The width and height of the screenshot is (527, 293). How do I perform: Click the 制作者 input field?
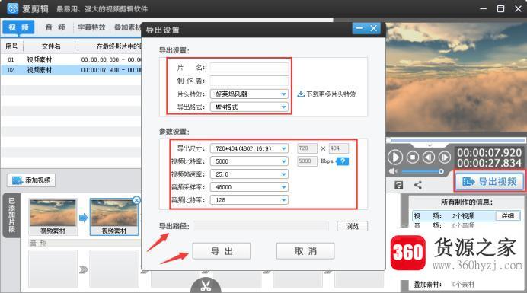tap(249, 81)
